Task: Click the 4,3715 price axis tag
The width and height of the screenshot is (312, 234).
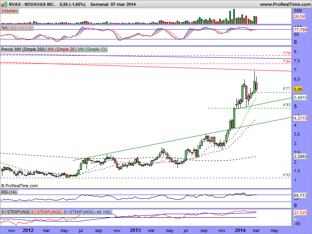Action: coord(300,118)
